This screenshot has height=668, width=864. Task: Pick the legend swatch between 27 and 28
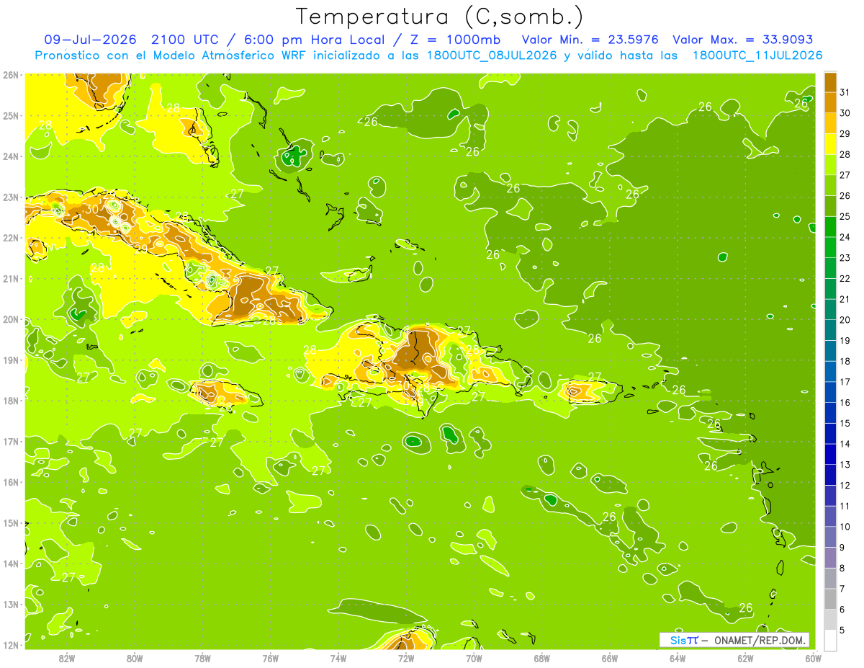(830, 164)
